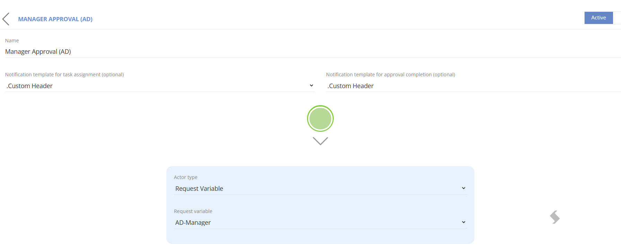Screen dimensions: 621x247
Task: Click the back arrow icon
Action: click(x=6, y=19)
